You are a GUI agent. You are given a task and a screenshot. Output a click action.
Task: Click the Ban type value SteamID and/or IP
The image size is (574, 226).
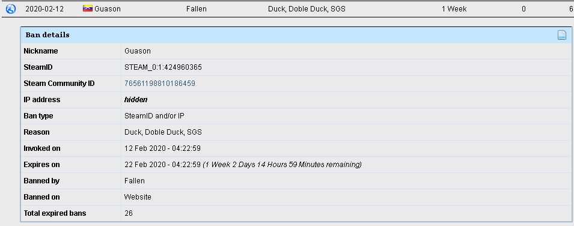(x=154, y=116)
